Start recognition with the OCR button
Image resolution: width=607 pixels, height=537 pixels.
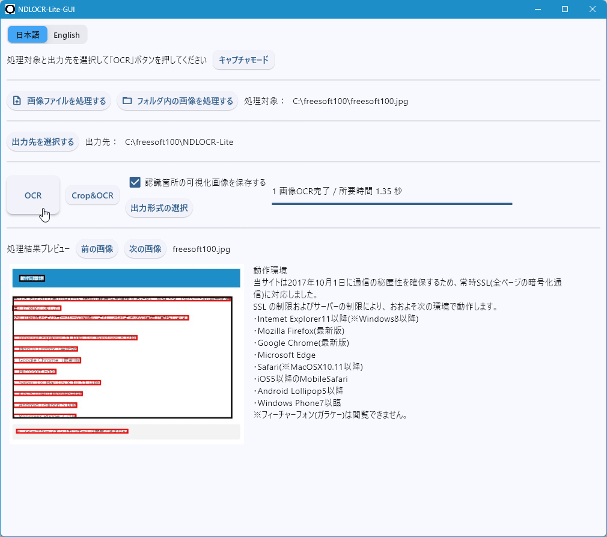(x=33, y=195)
